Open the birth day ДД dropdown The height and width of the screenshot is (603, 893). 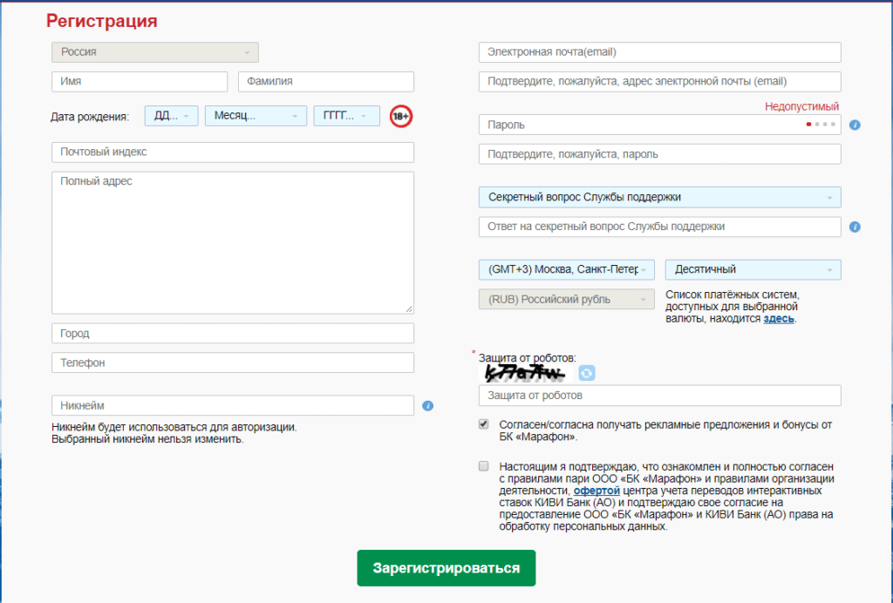tap(171, 116)
